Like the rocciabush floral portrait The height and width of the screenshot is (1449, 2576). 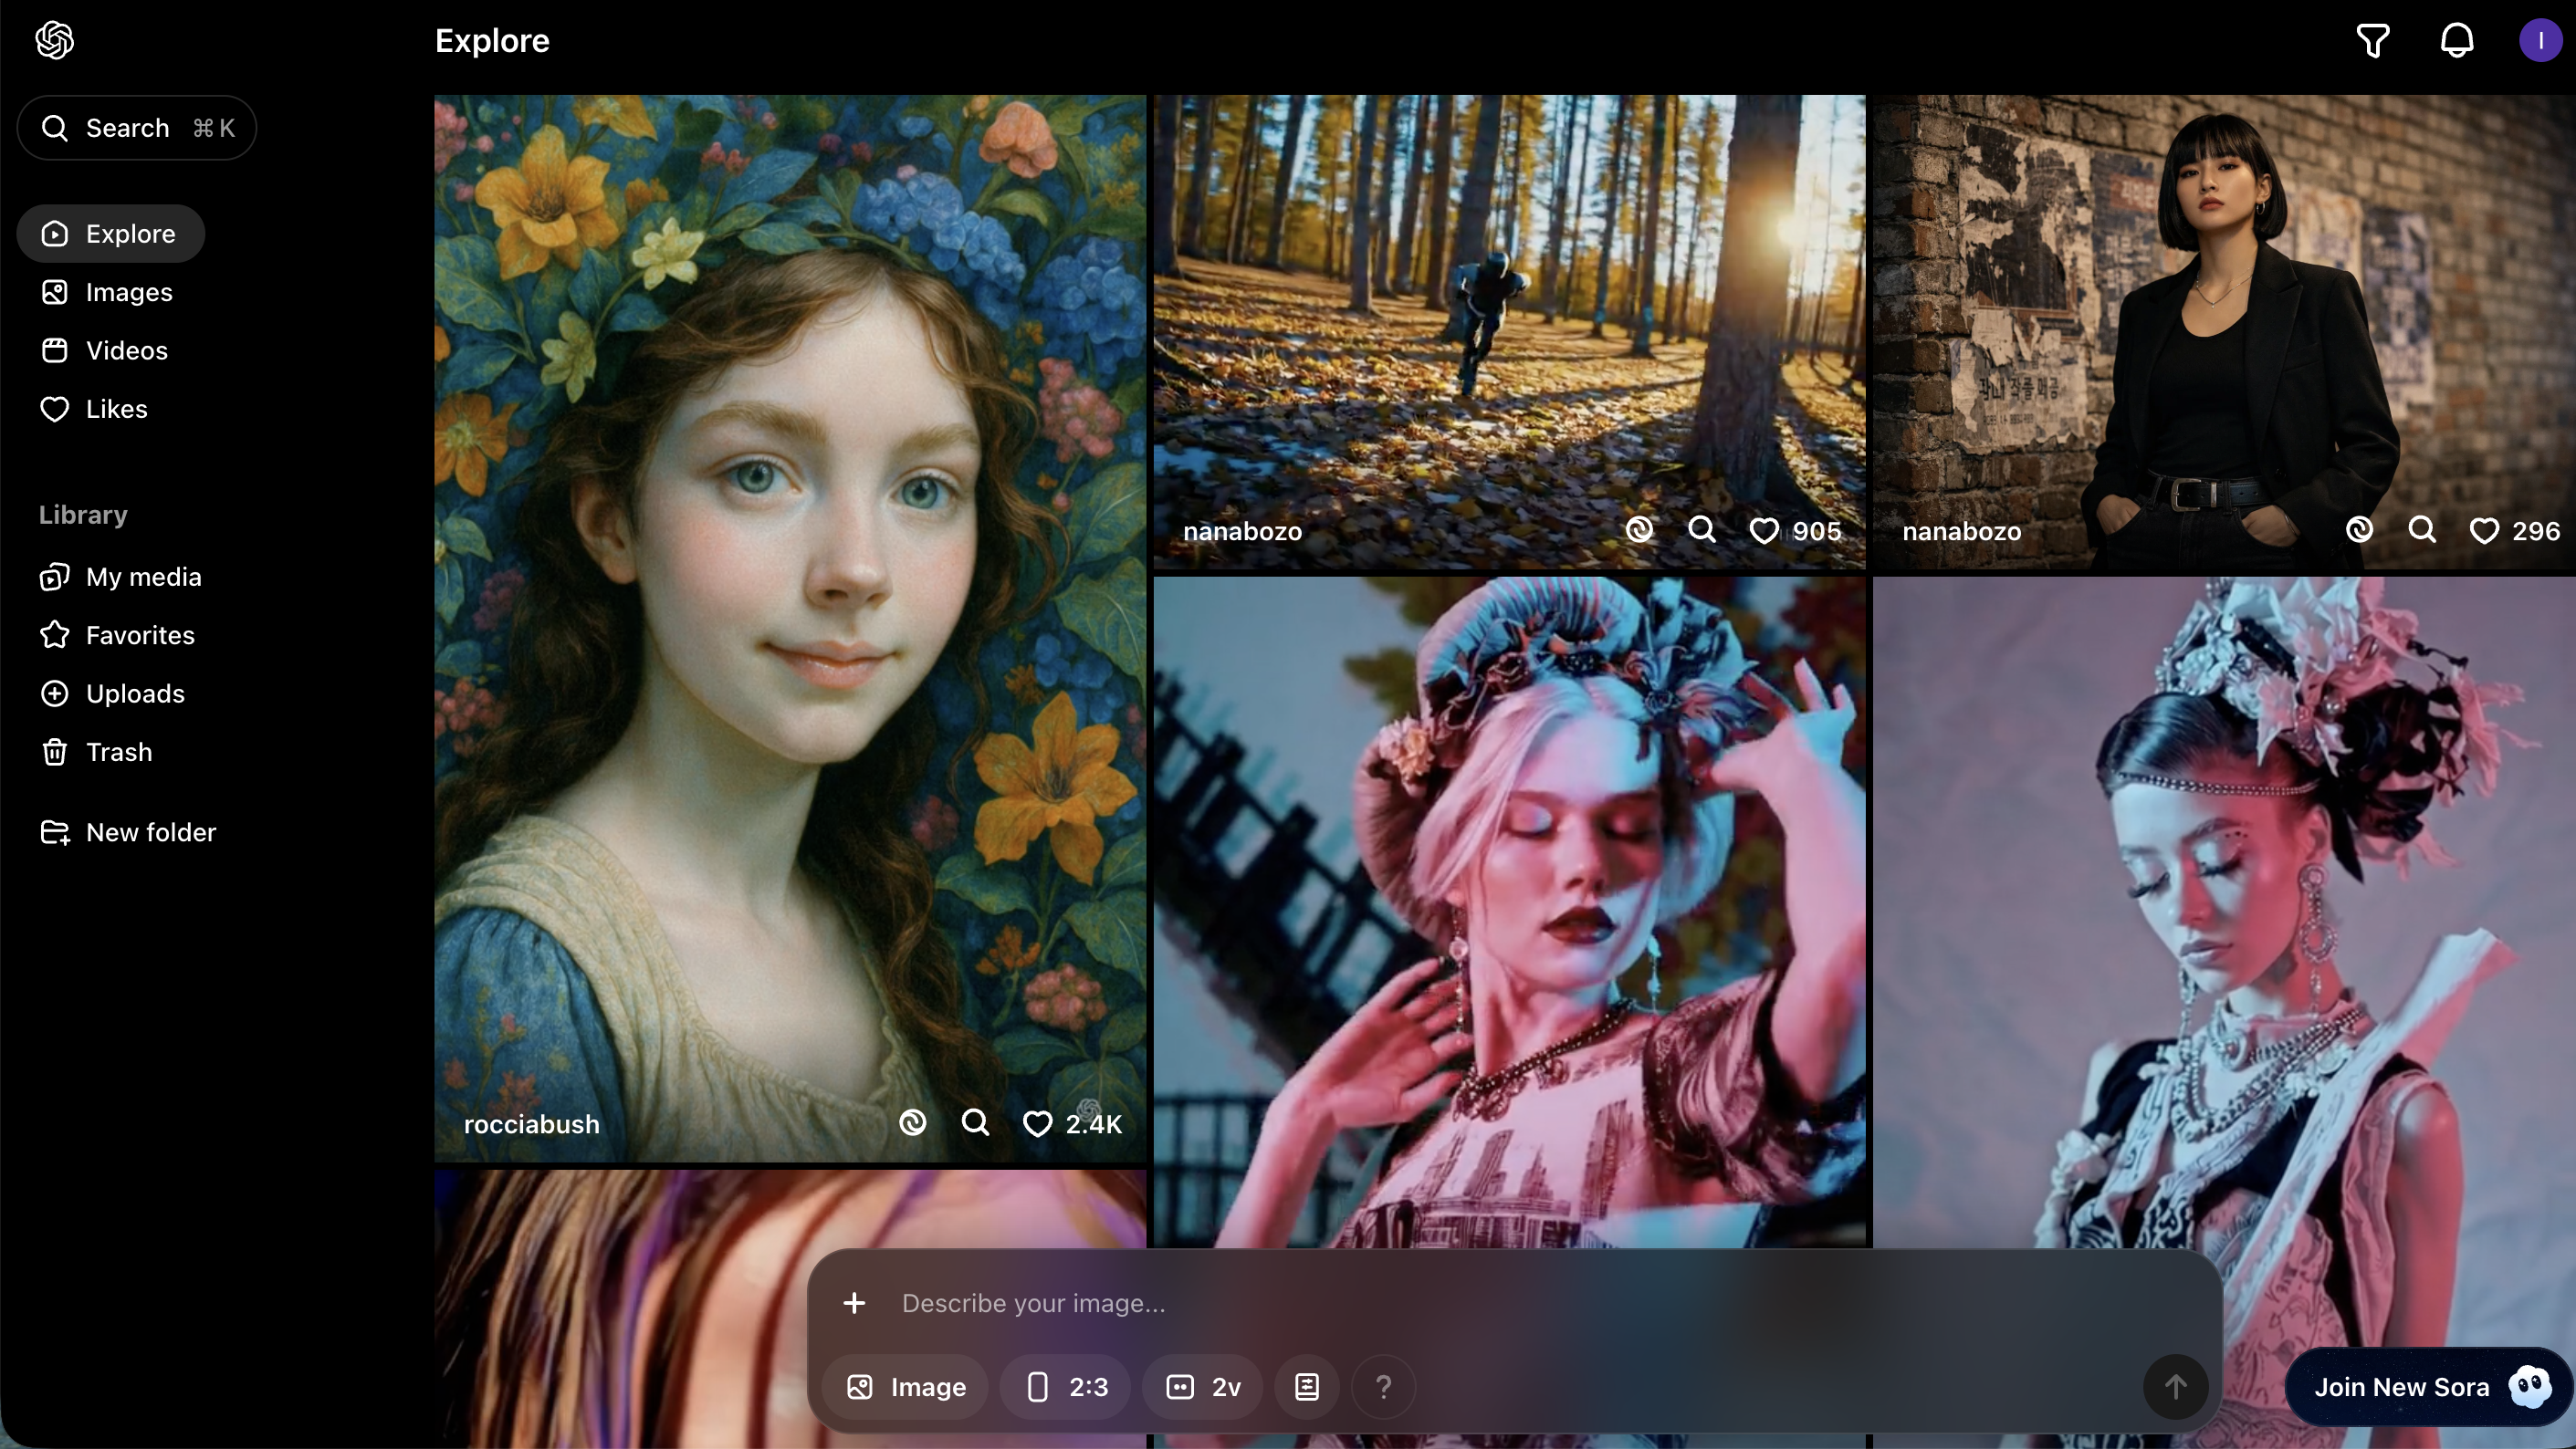coord(1038,1124)
